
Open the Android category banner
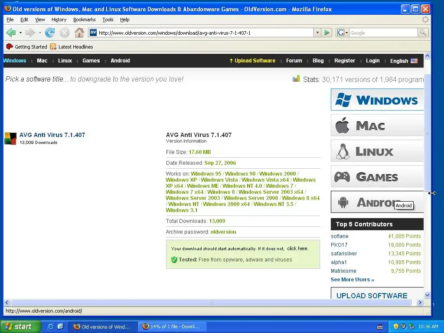(377, 202)
